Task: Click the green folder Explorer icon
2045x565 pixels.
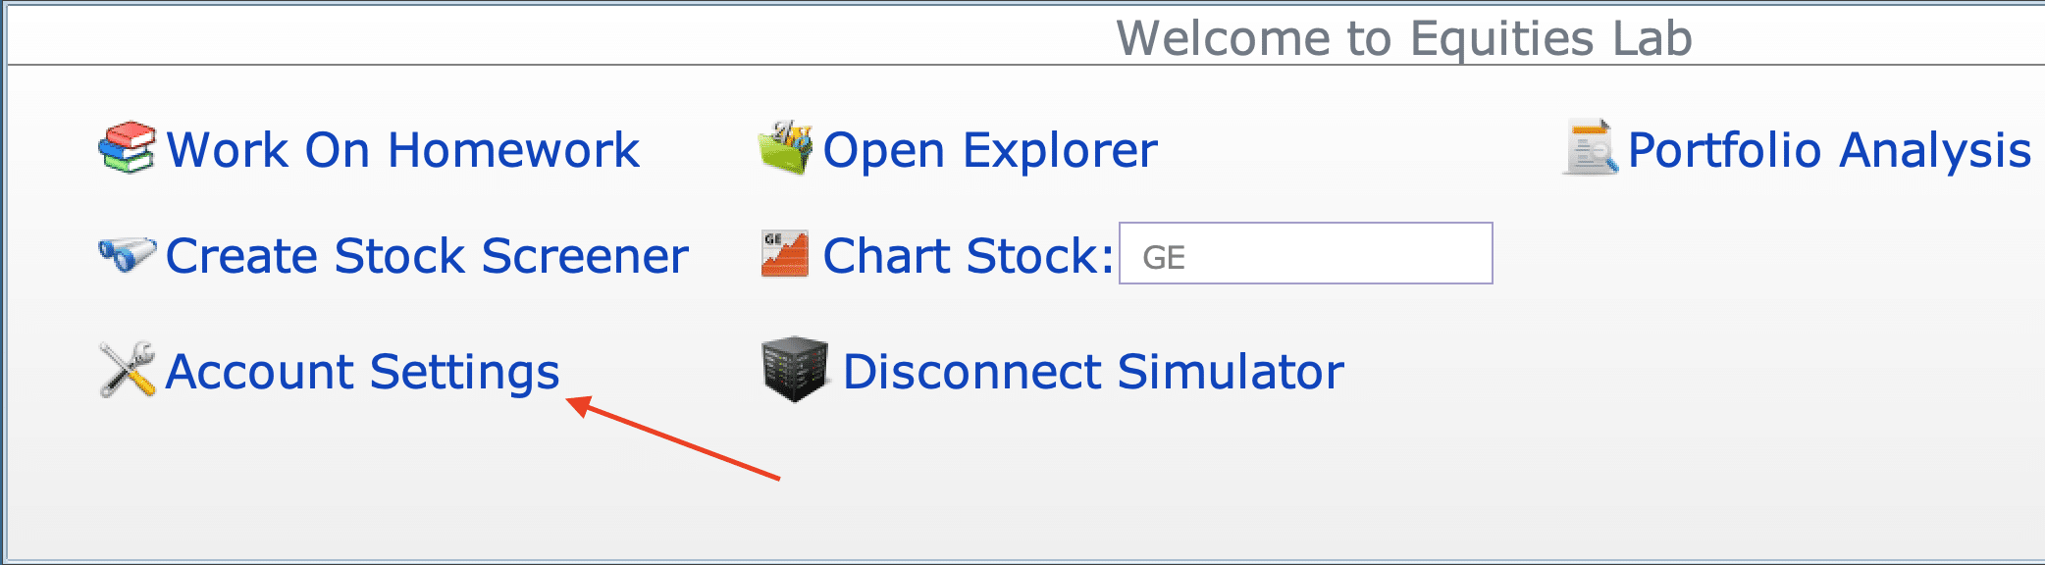Action: (x=785, y=148)
